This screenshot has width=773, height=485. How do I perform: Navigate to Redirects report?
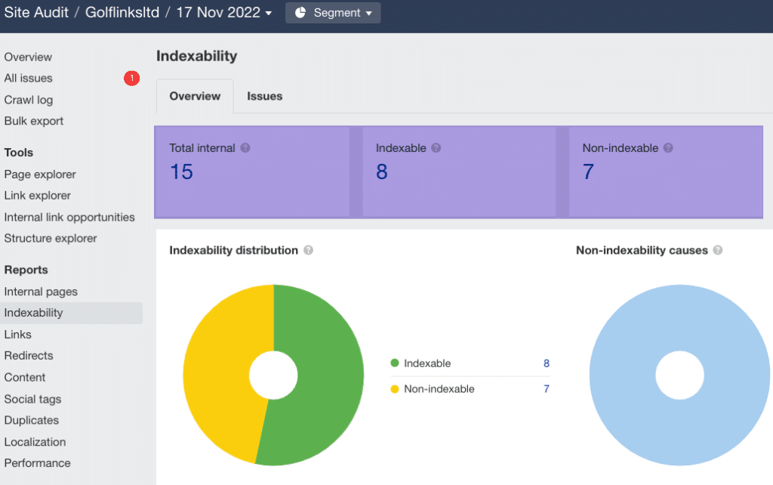coord(29,355)
